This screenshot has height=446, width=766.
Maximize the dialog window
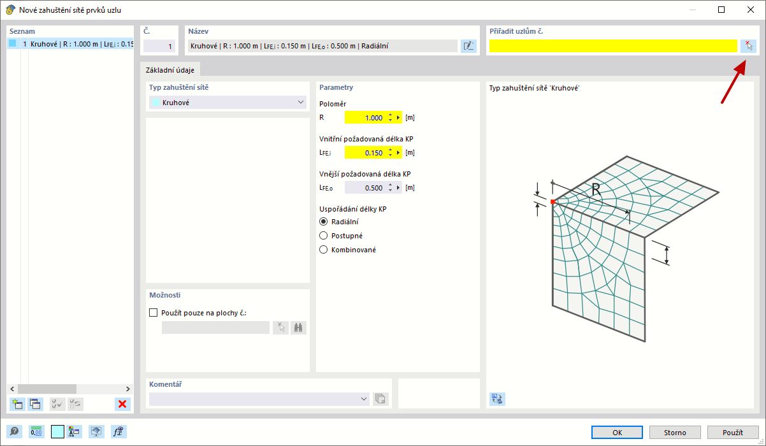pyautogui.click(x=721, y=10)
